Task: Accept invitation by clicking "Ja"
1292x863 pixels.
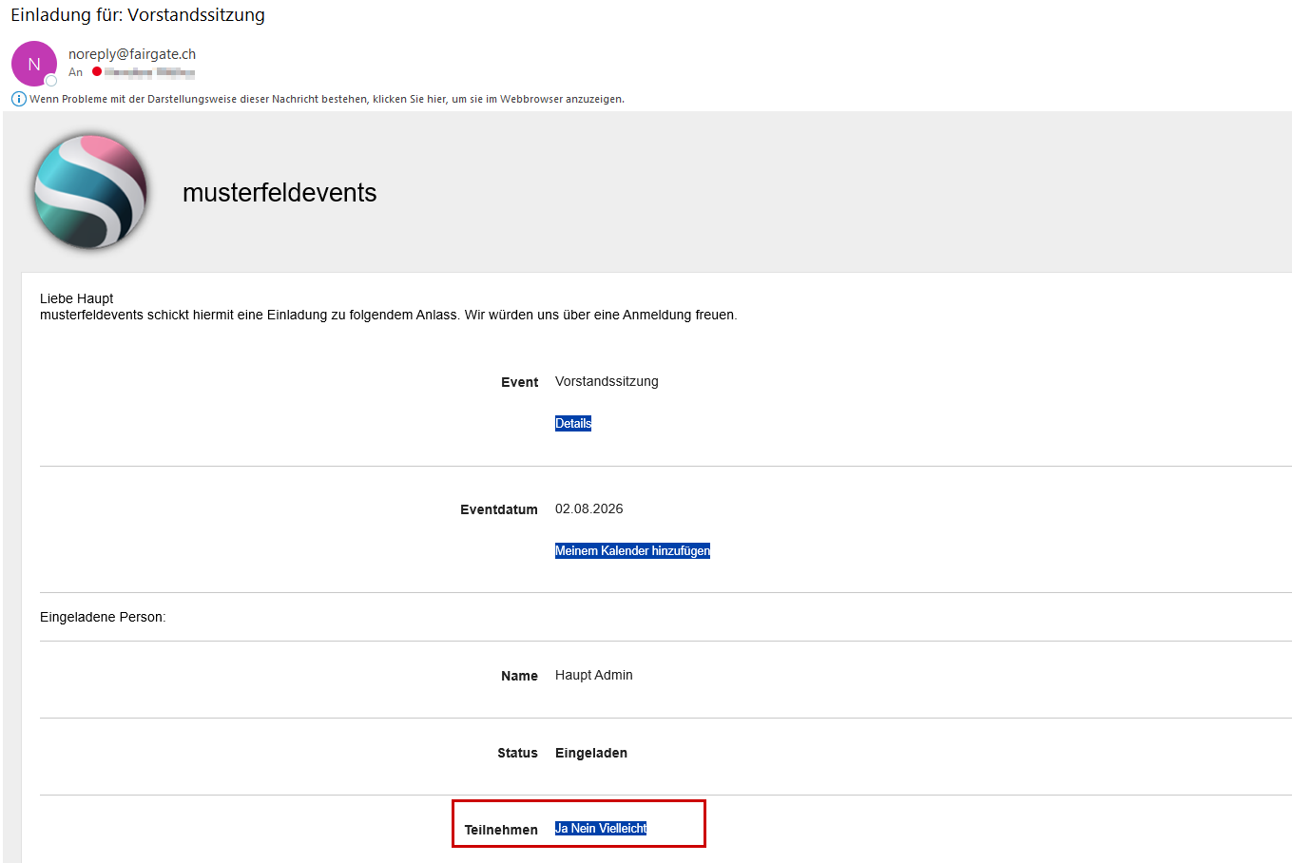Action: pos(561,829)
